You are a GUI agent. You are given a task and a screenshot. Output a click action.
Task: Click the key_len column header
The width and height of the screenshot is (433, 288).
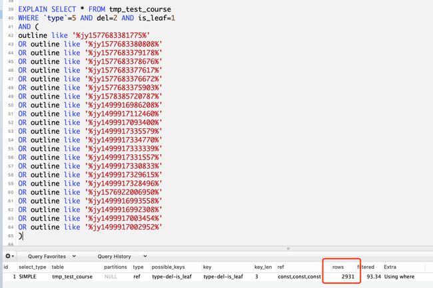263,267
